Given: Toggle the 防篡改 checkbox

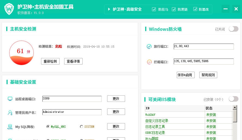Looking at the screenshot, I should [x=195, y=9].
